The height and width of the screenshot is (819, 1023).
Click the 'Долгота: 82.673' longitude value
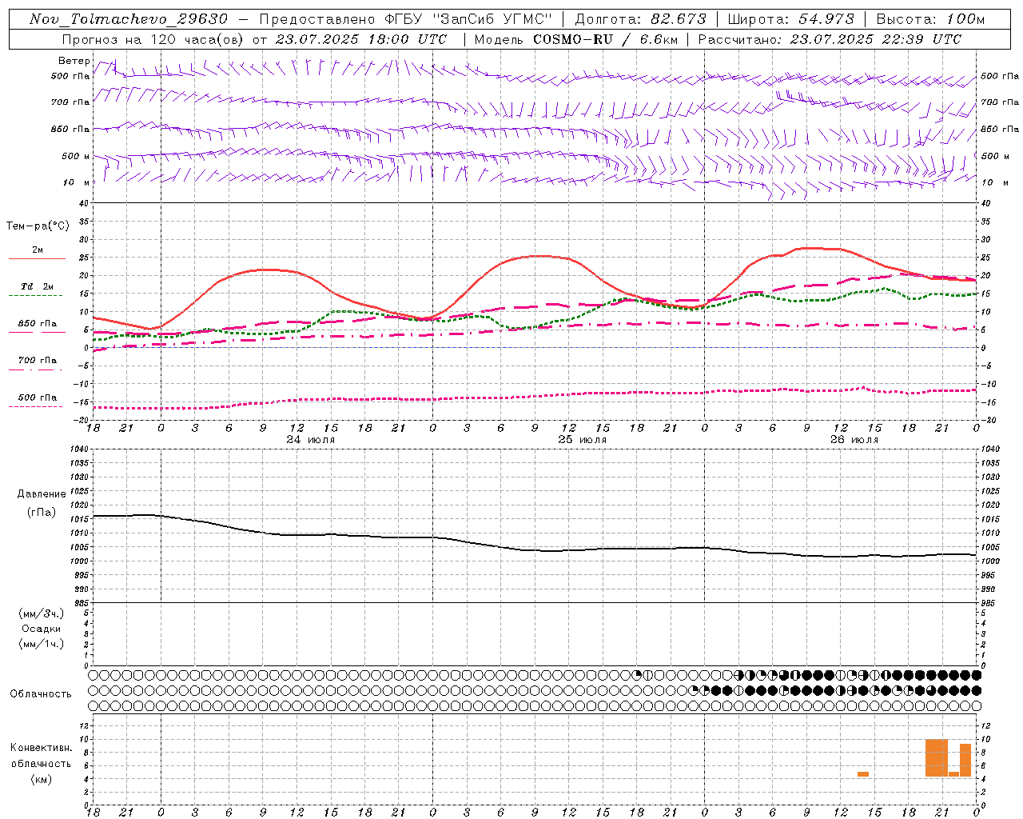point(641,19)
